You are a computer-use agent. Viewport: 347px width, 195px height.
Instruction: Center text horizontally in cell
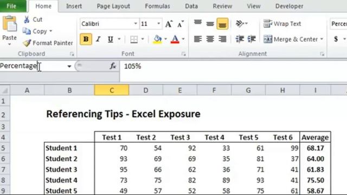(210, 39)
